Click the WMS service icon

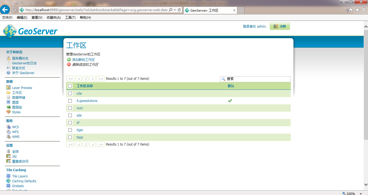(8, 137)
